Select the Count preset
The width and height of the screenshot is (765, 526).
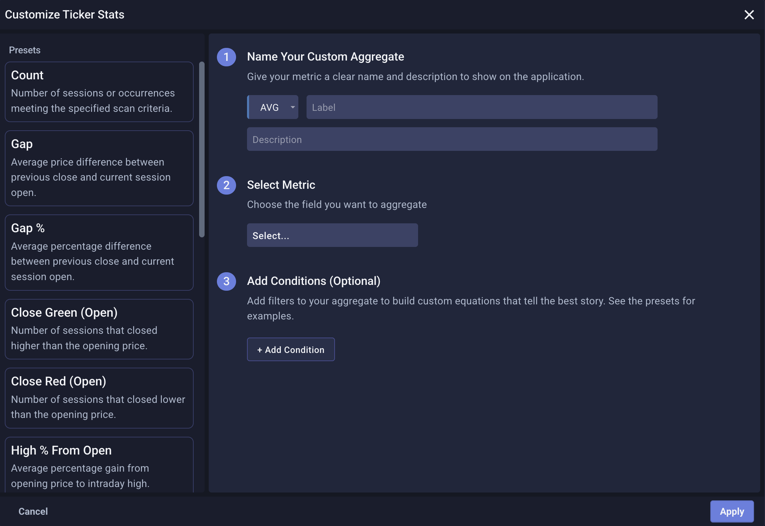[x=99, y=92]
